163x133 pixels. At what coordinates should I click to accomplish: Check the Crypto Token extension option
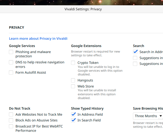pyautogui.click(x=73, y=63)
